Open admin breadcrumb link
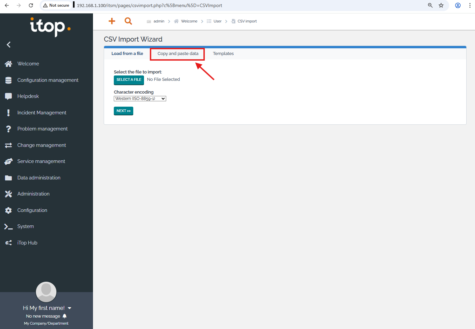475x329 pixels. click(x=159, y=21)
